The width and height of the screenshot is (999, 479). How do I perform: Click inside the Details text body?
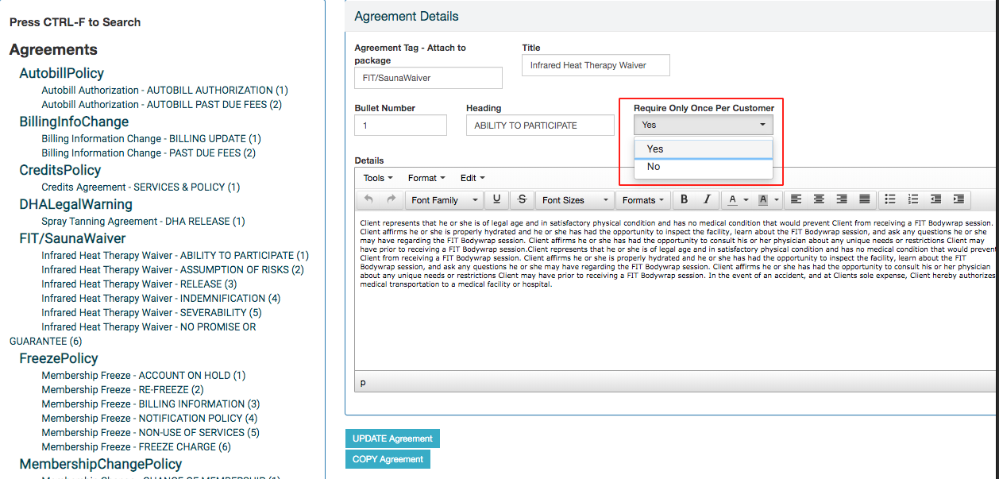[x=677, y=292]
